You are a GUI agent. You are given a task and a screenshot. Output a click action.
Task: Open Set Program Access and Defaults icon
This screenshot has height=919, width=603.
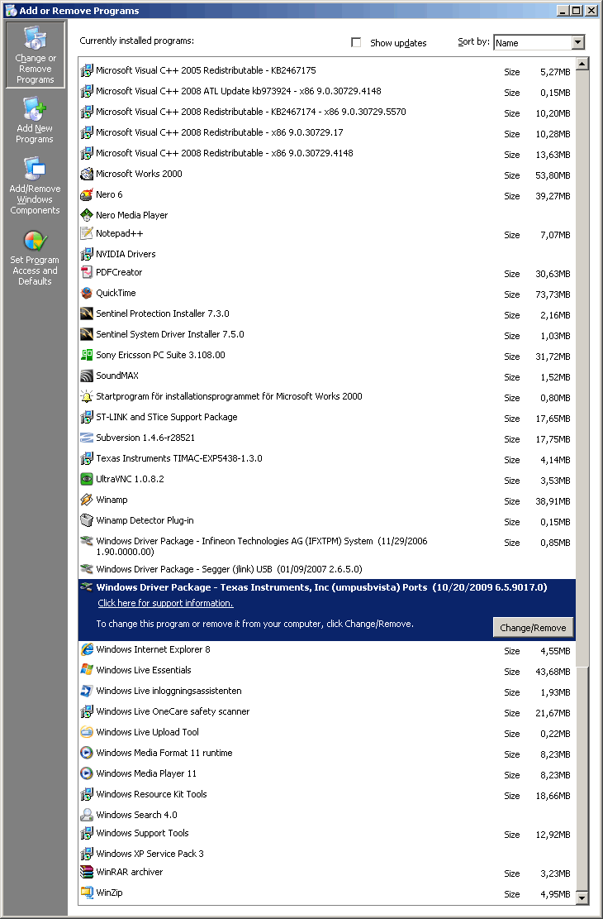pyautogui.click(x=35, y=256)
